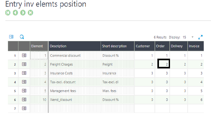Viewport: 211px width, 117px height.
Task: Open row actions icon for Freight Charges
Action: (24, 64)
